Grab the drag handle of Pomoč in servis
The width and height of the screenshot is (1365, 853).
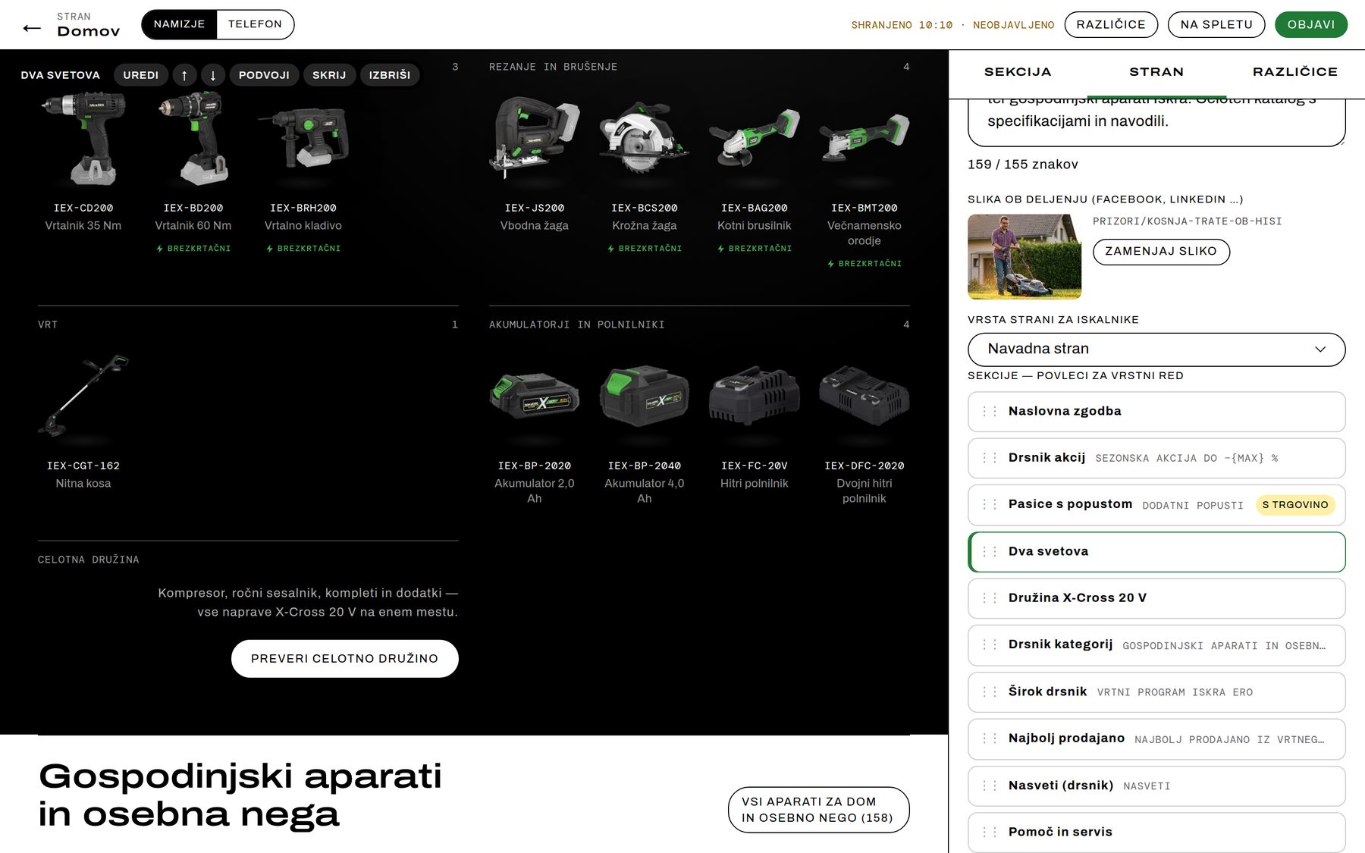(x=990, y=832)
